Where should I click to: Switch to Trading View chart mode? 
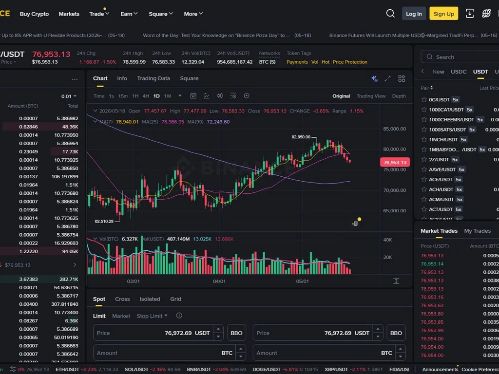(371, 96)
